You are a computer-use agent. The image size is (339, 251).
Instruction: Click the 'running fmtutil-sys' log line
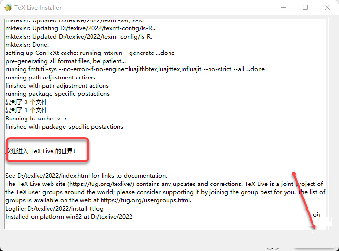pyautogui.click(x=135, y=69)
